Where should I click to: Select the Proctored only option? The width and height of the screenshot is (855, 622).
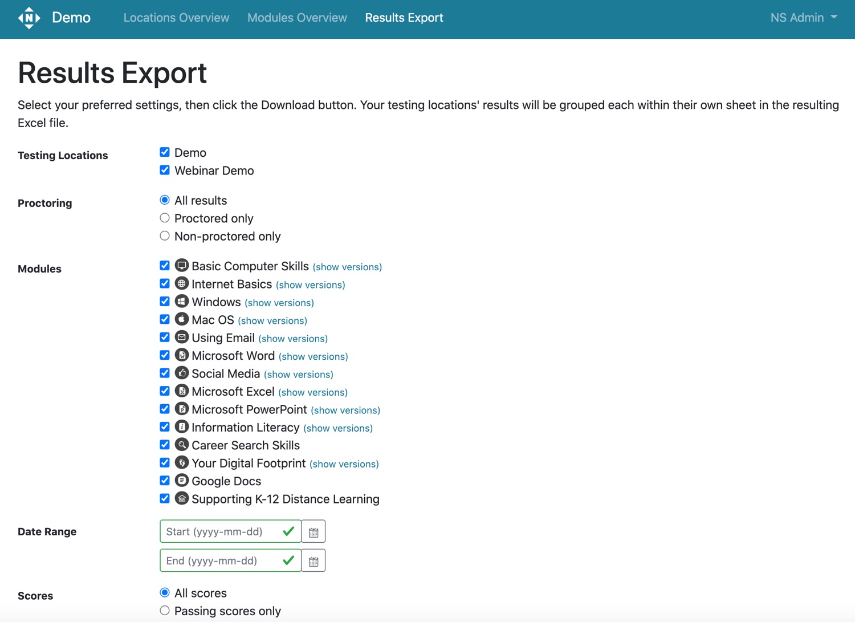click(x=165, y=218)
